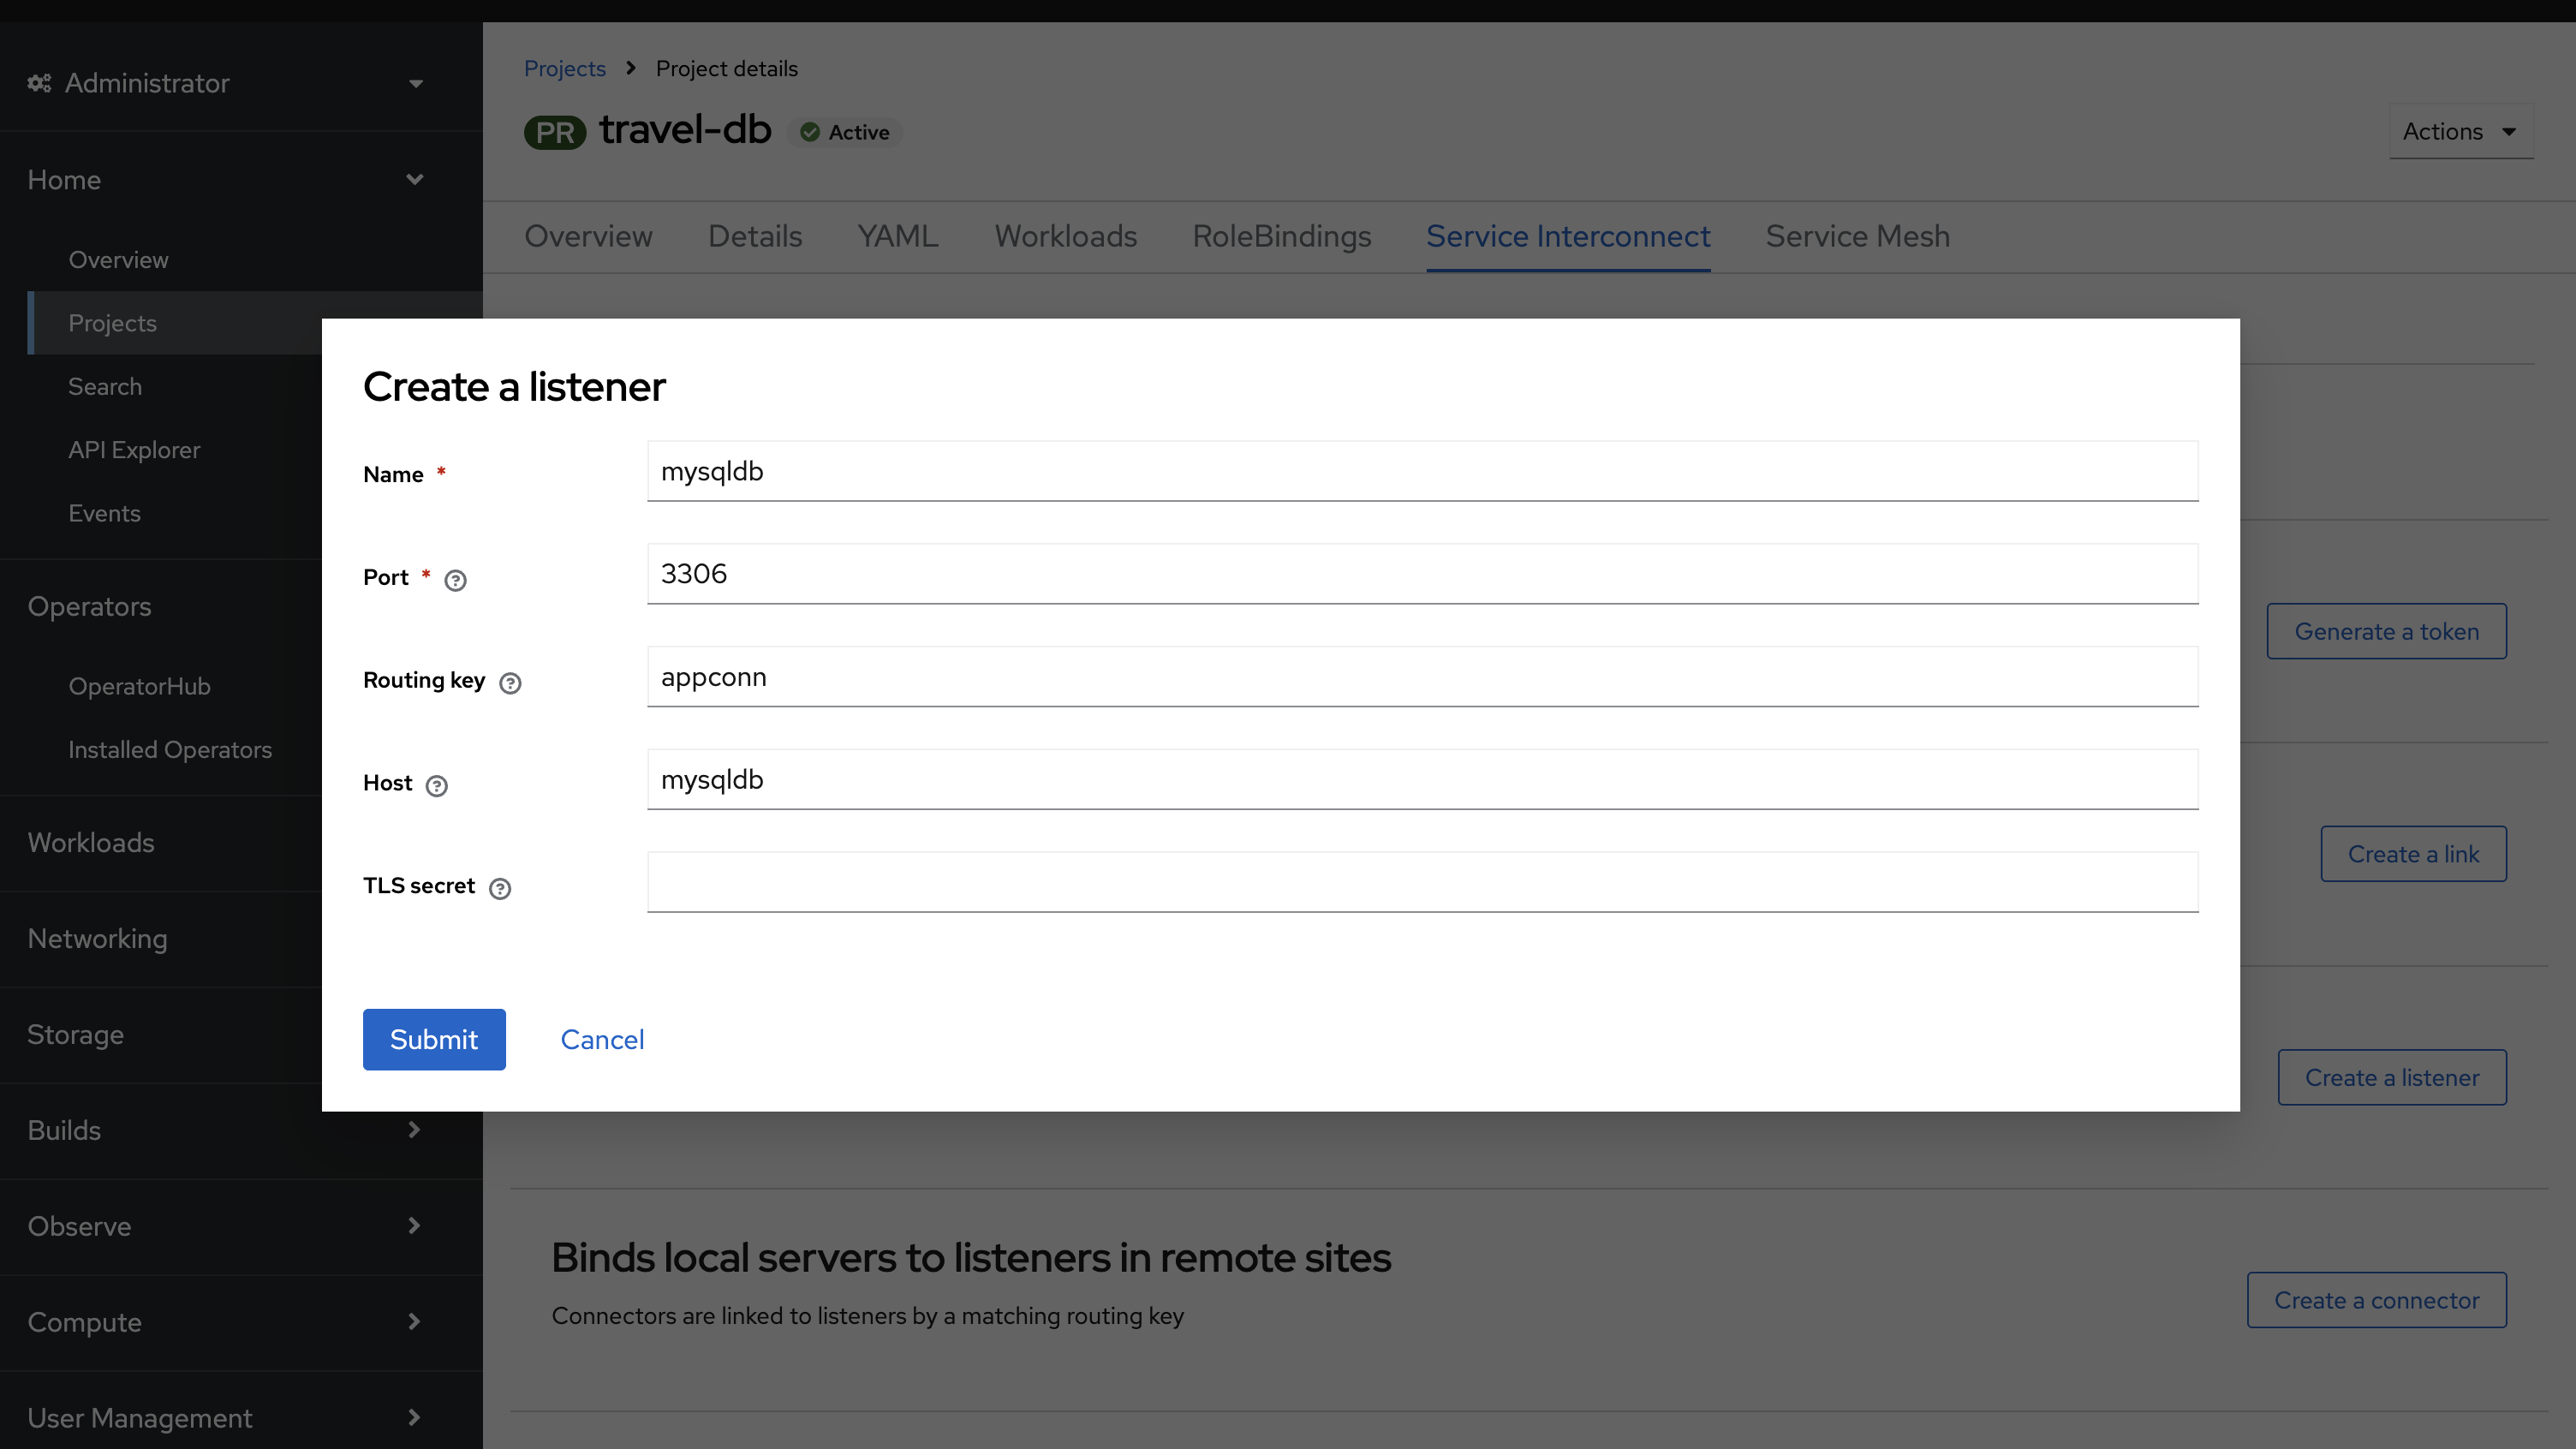This screenshot has height=1449, width=2576.
Task: Open the Administrator perspective dropdown
Action: (x=226, y=83)
